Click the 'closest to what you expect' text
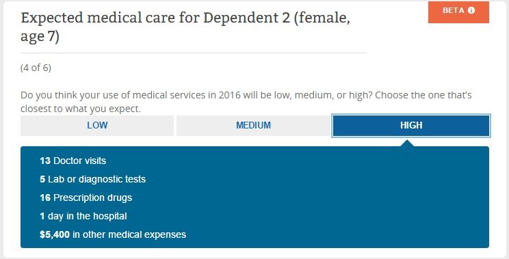Screen dimensions: 509x259 click(81, 109)
